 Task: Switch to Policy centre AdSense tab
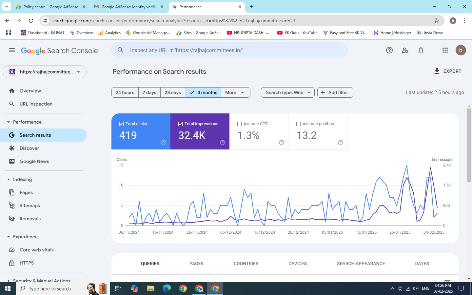coord(50,7)
